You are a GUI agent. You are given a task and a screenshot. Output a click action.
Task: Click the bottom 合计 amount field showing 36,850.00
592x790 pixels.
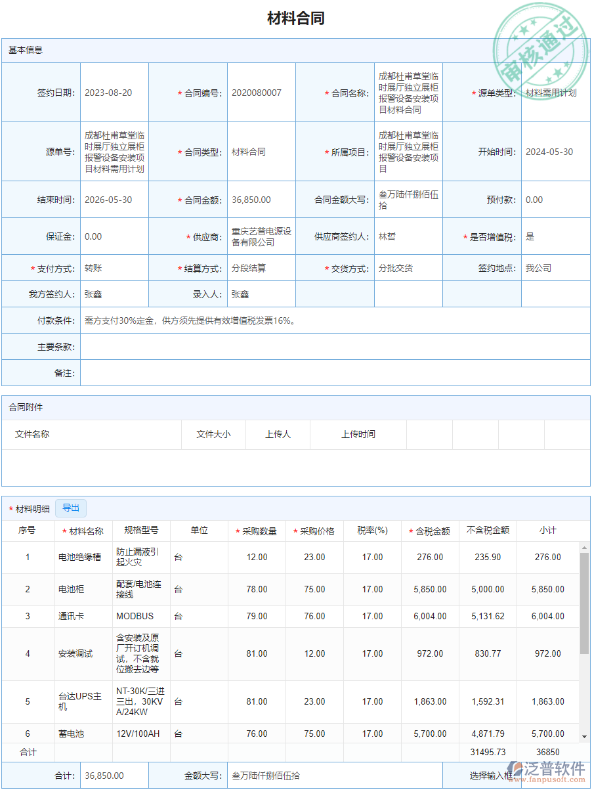pos(114,776)
